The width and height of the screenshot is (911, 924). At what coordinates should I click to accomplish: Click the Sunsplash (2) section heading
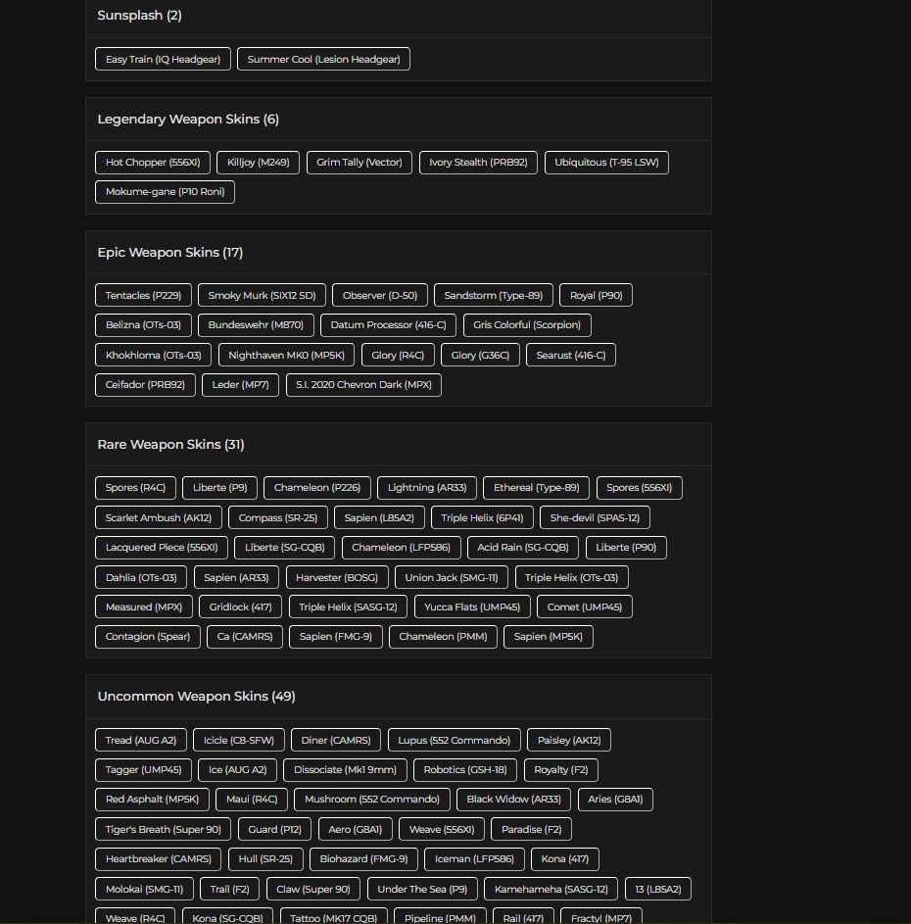coord(140,16)
